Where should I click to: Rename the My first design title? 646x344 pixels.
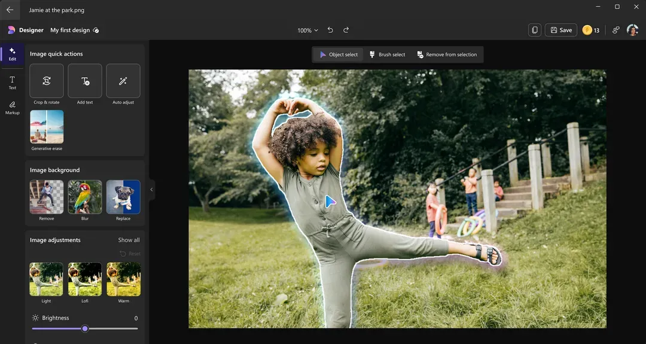coord(70,30)
